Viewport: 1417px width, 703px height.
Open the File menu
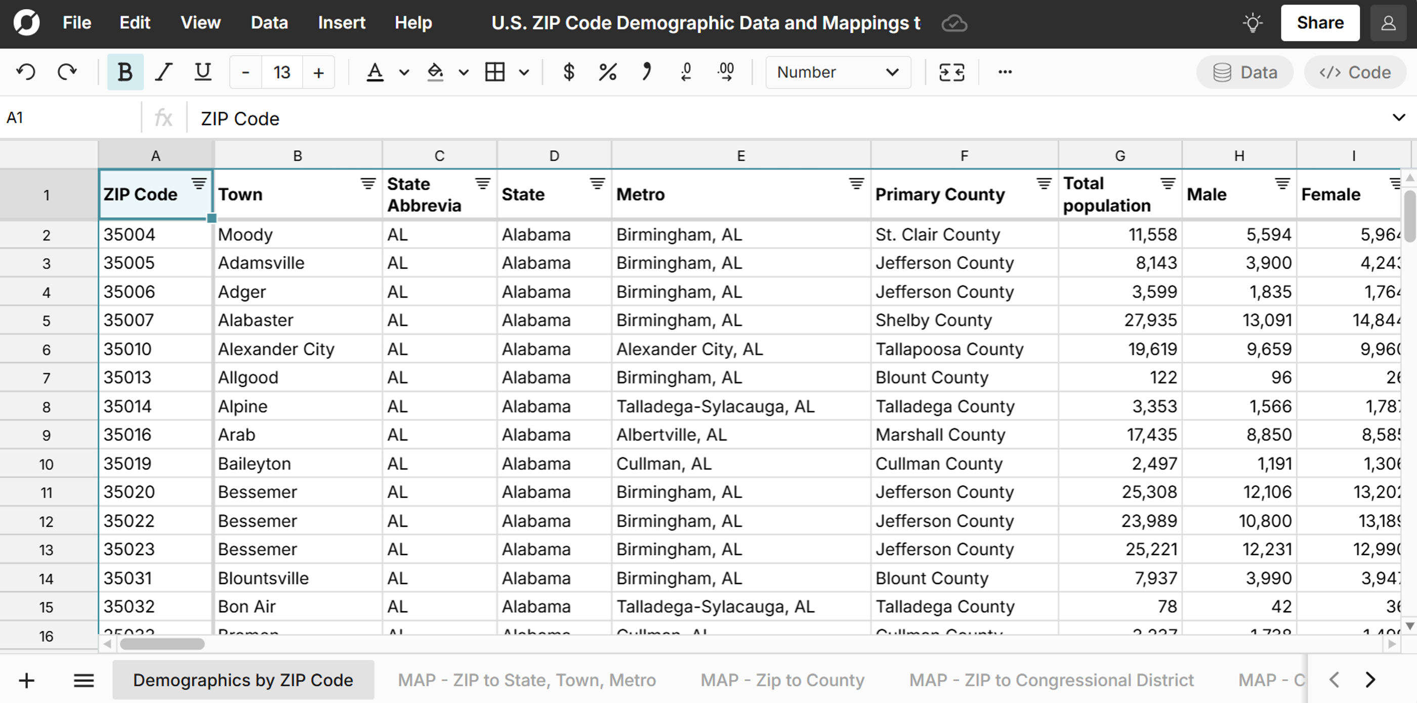pos(76,23)
